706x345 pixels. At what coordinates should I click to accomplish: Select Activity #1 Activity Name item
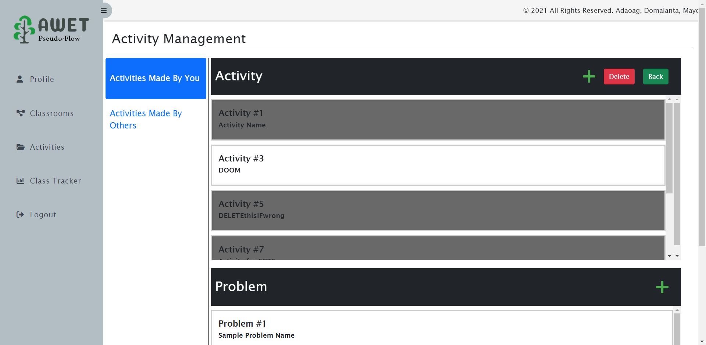(x=438, y=120)
